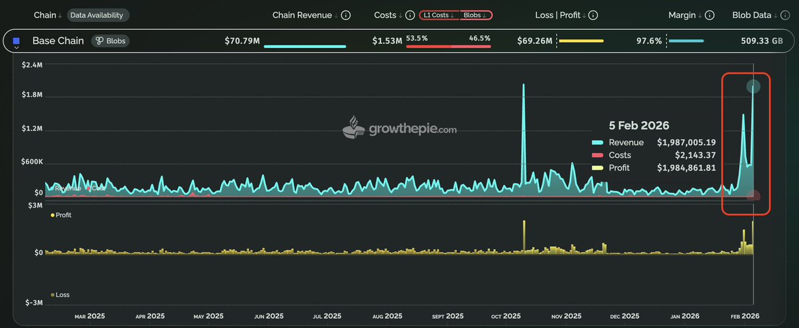
Task: Toggle the Data Availability filter pill
Action: pyautogui.click(x=99, y=15)
